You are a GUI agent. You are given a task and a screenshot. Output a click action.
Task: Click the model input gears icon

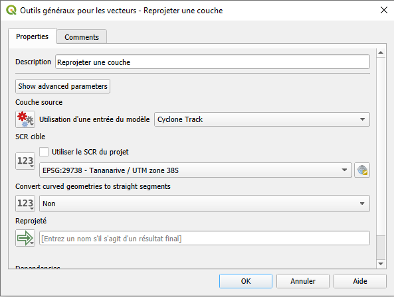[25, 119]
